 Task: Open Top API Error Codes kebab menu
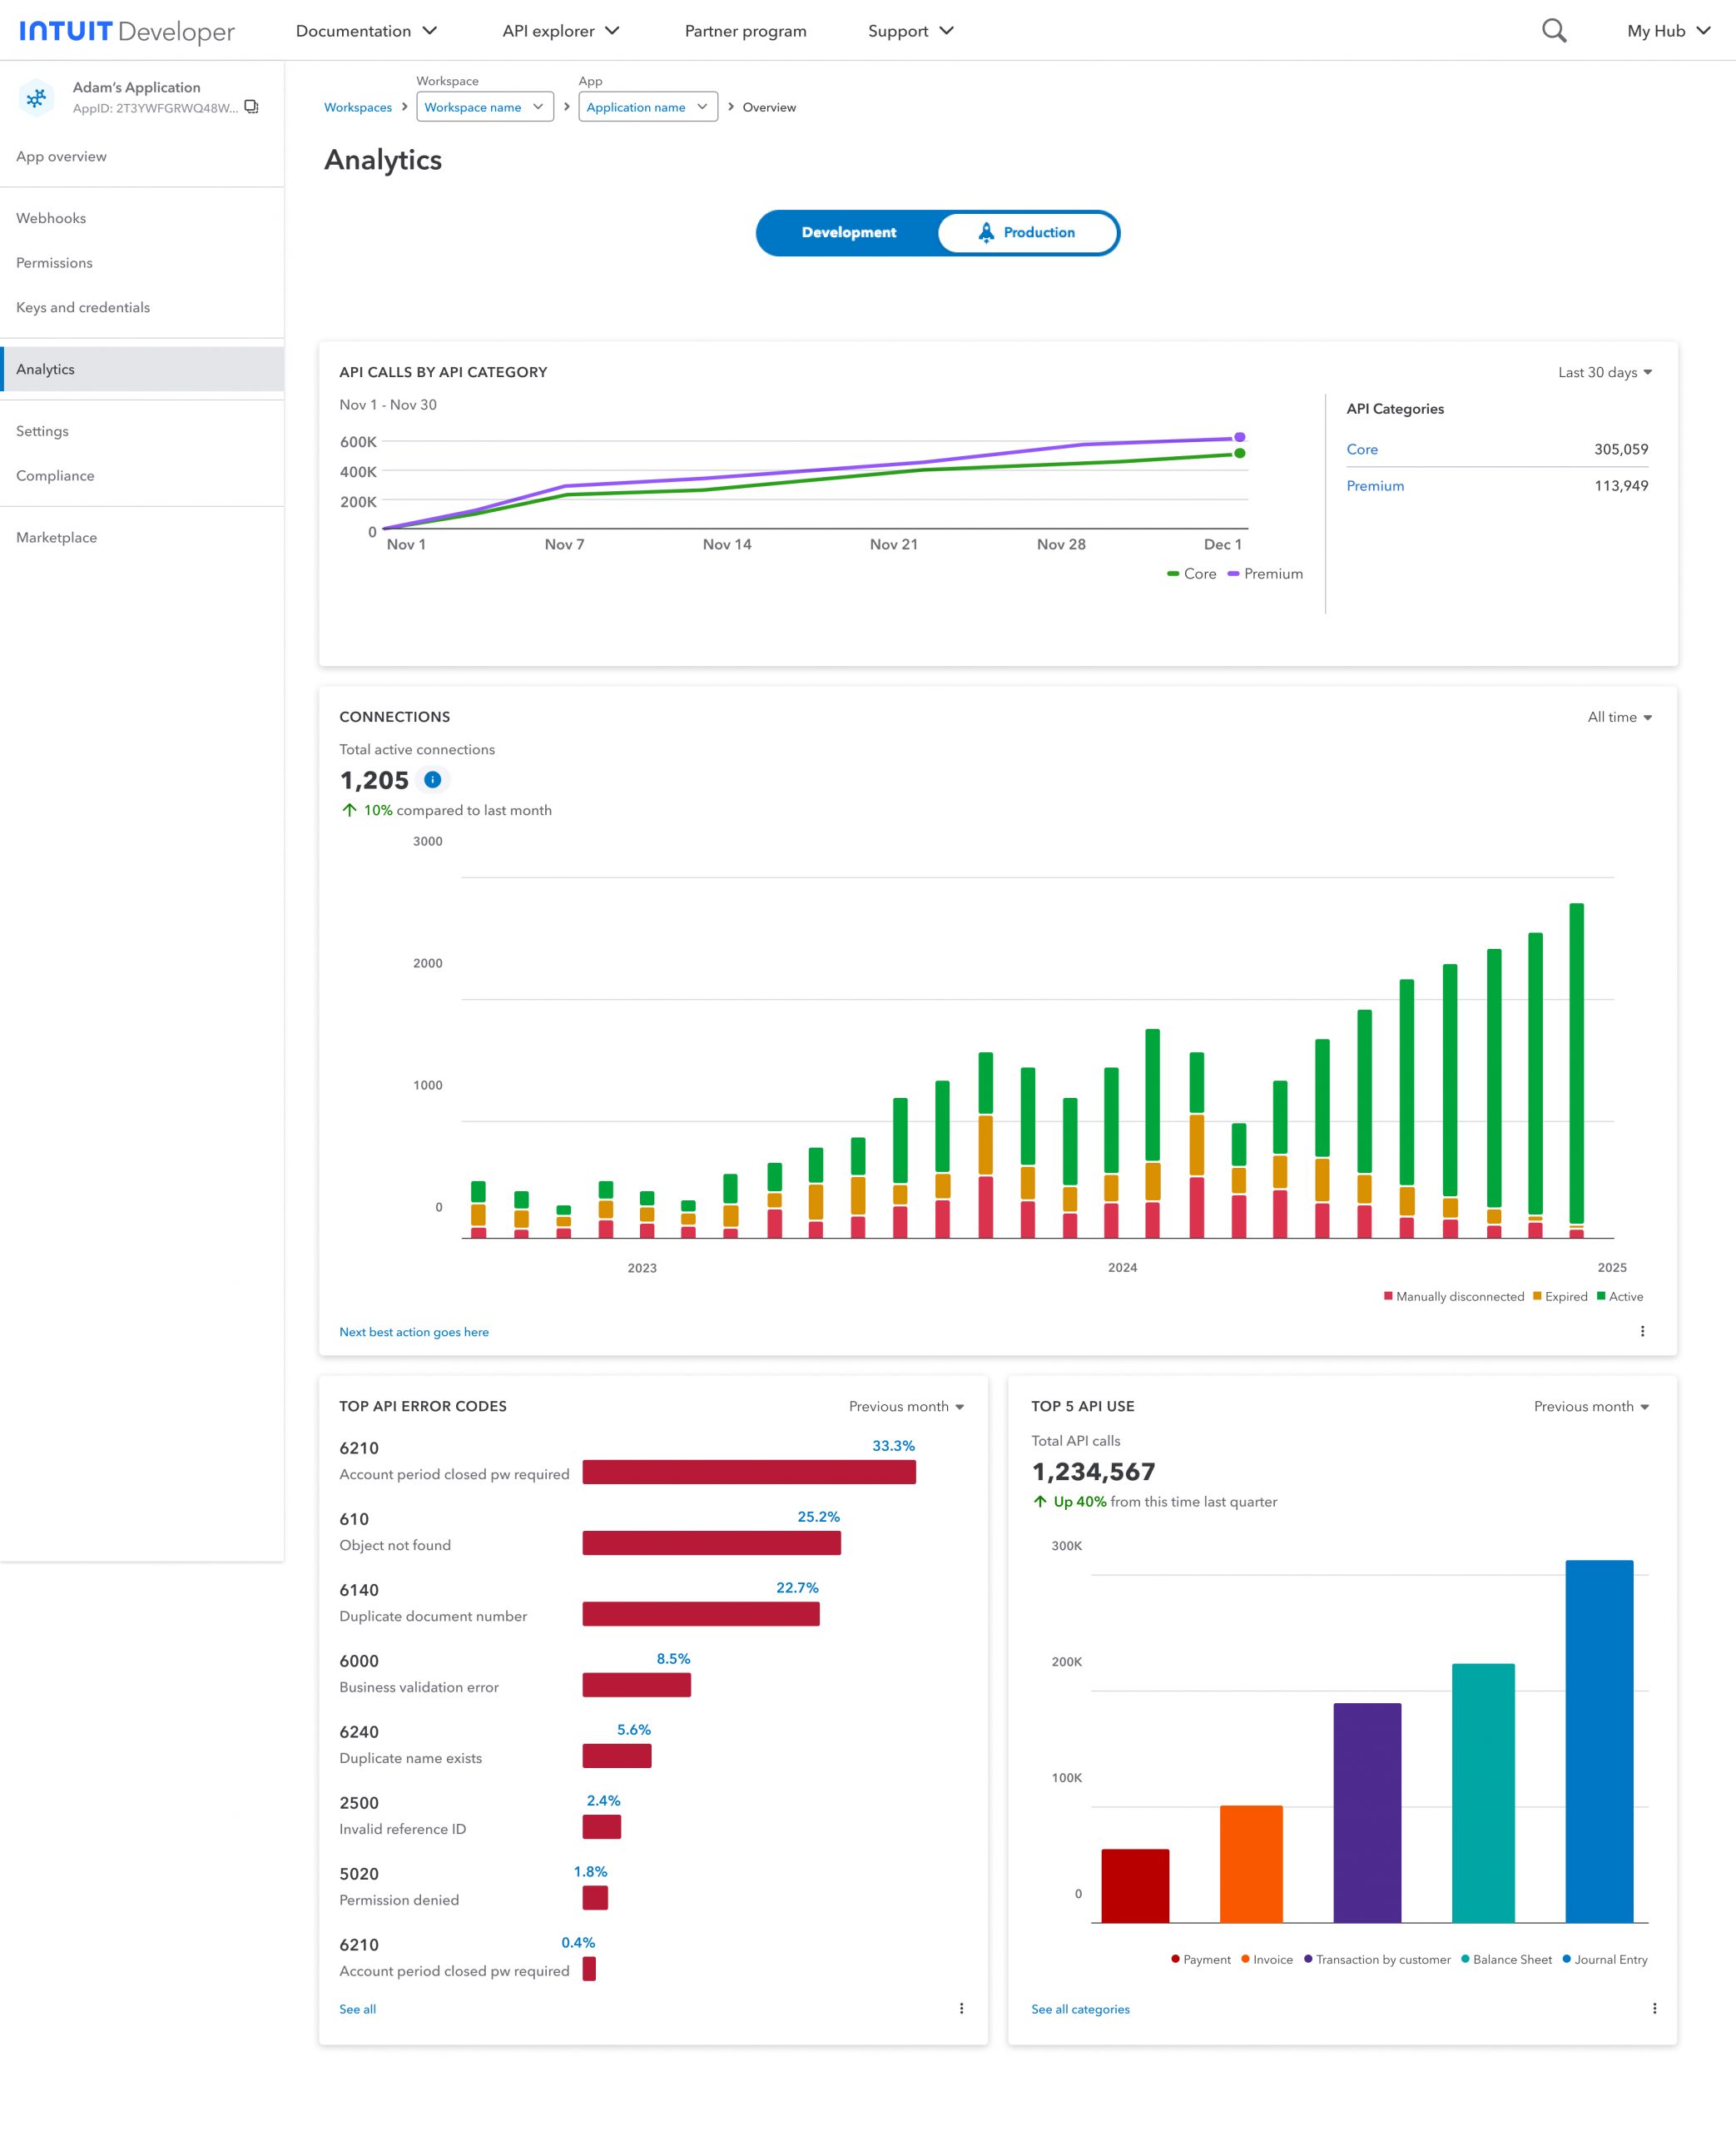(x=961, y=2008)
